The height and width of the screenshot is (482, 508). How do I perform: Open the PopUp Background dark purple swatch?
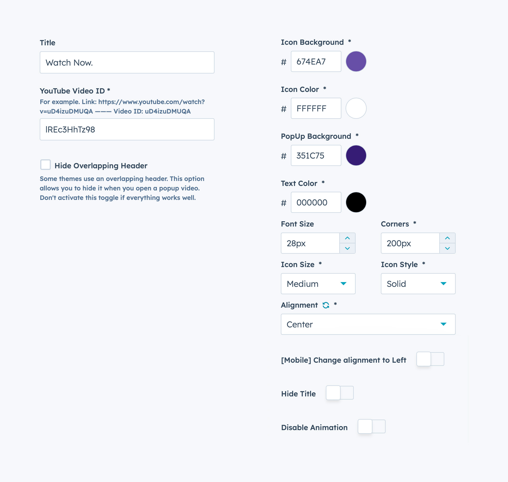[356, 155]
